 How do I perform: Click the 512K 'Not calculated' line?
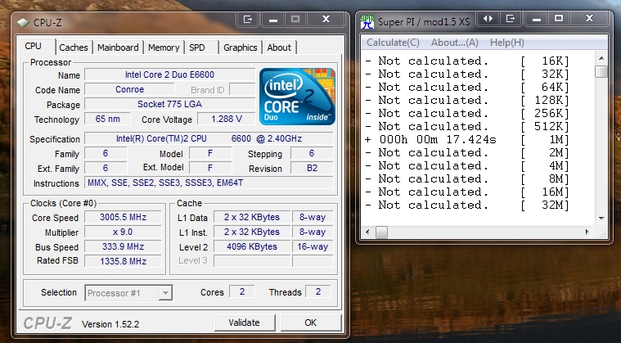coord(467,127)
